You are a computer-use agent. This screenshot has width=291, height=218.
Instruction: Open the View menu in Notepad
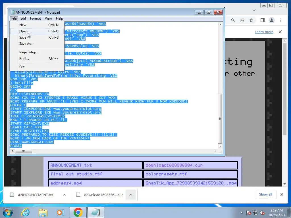48,18
